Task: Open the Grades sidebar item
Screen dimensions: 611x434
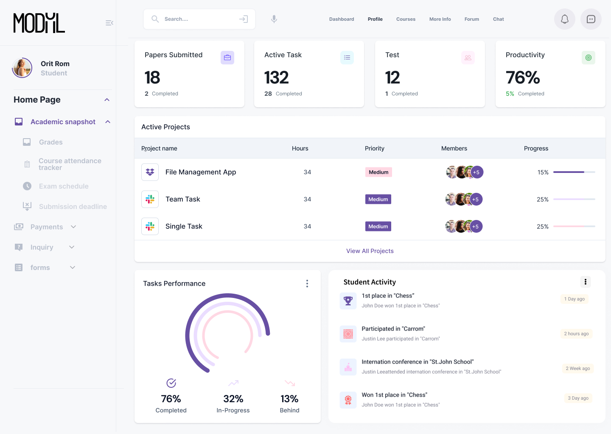Action: [x=50, y=142]
